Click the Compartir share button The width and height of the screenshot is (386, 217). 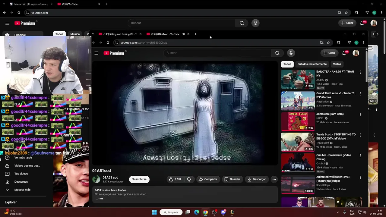click(x=208, y=179)
